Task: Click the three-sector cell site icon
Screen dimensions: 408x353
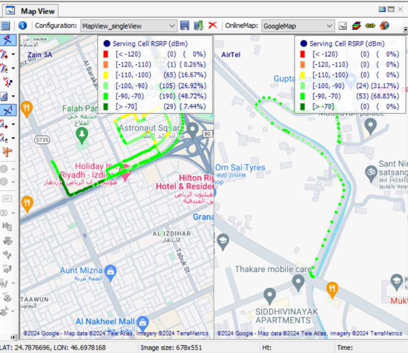Action: click(x=8, y=241)
